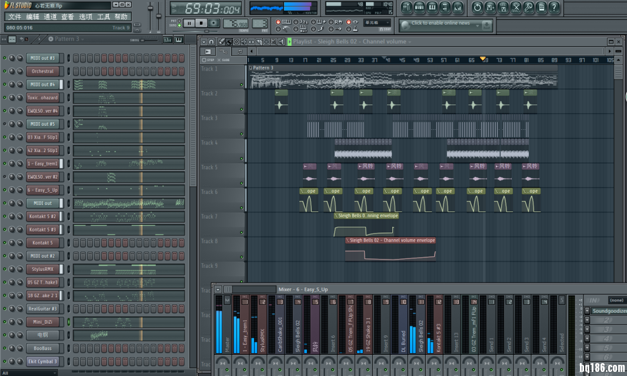The height and width of the screenshot is (376, 627).
Task: Expand the Pattern 3 selector dropdown
Action: [x=83, y=39]
